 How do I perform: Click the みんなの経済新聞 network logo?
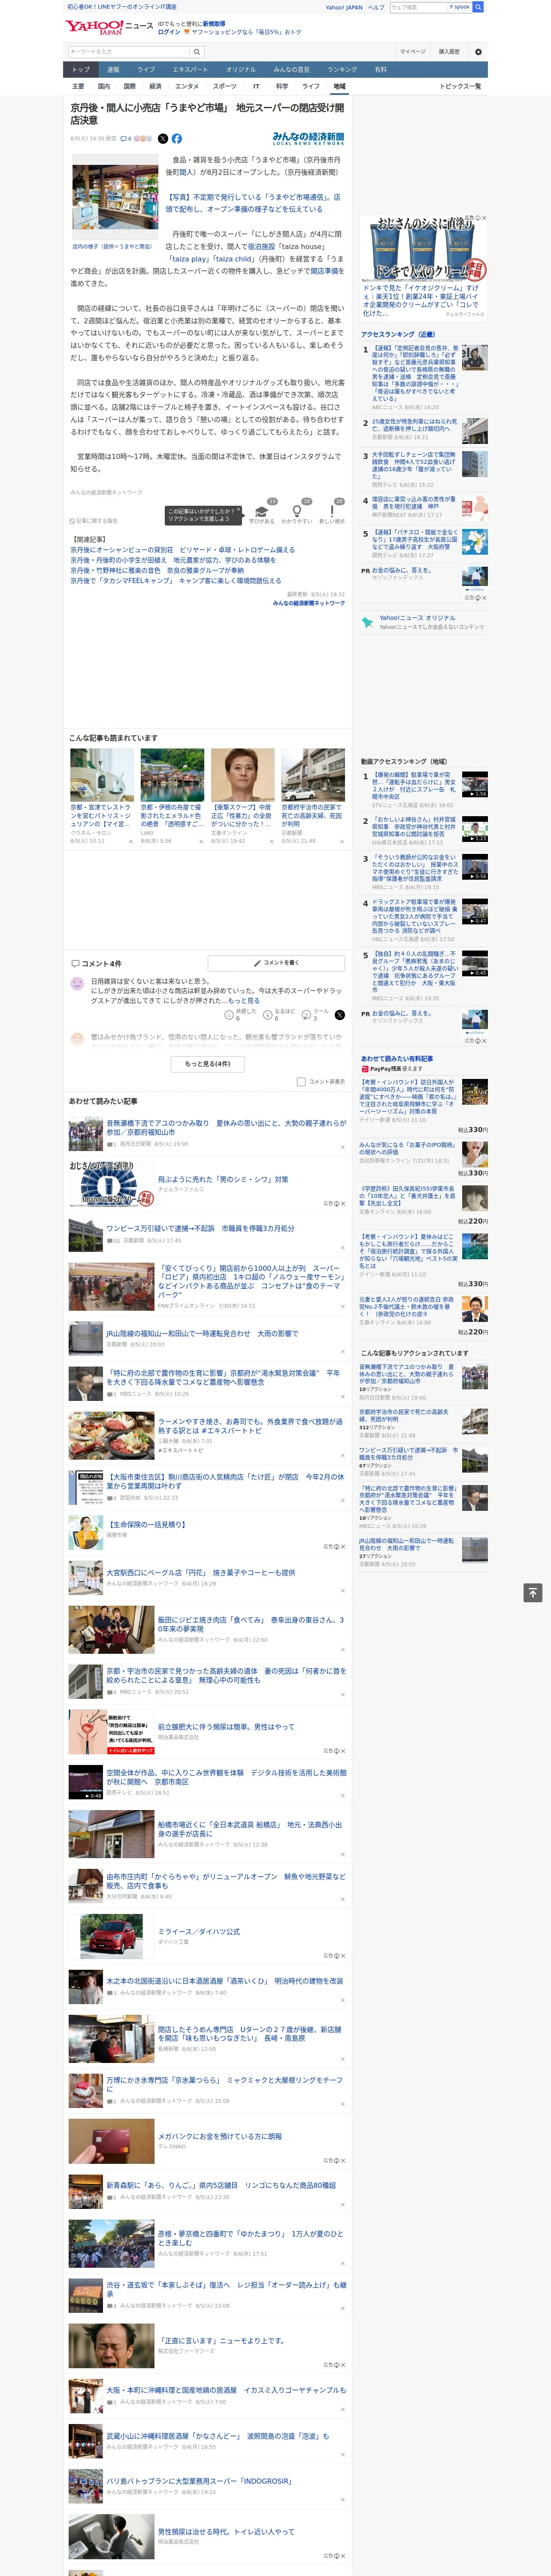pyautogui.click(x=308, y=139)
